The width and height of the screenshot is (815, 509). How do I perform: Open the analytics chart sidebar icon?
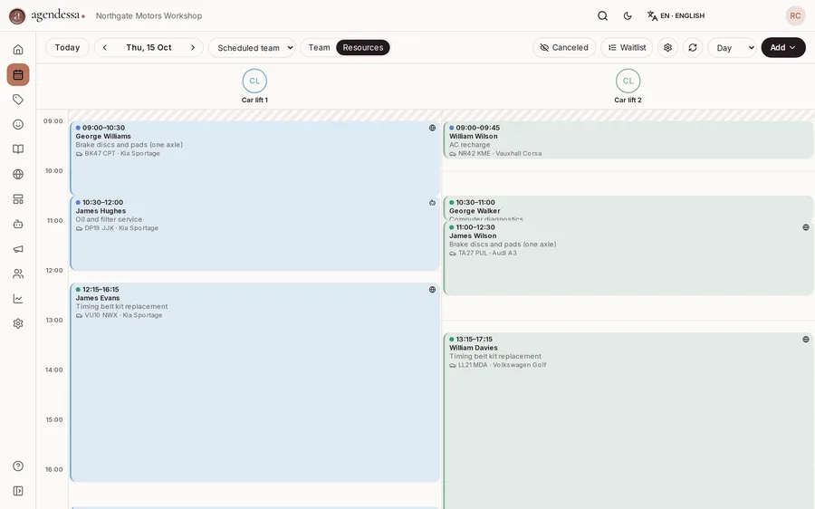pyautogui.click(x=18, y=299)
